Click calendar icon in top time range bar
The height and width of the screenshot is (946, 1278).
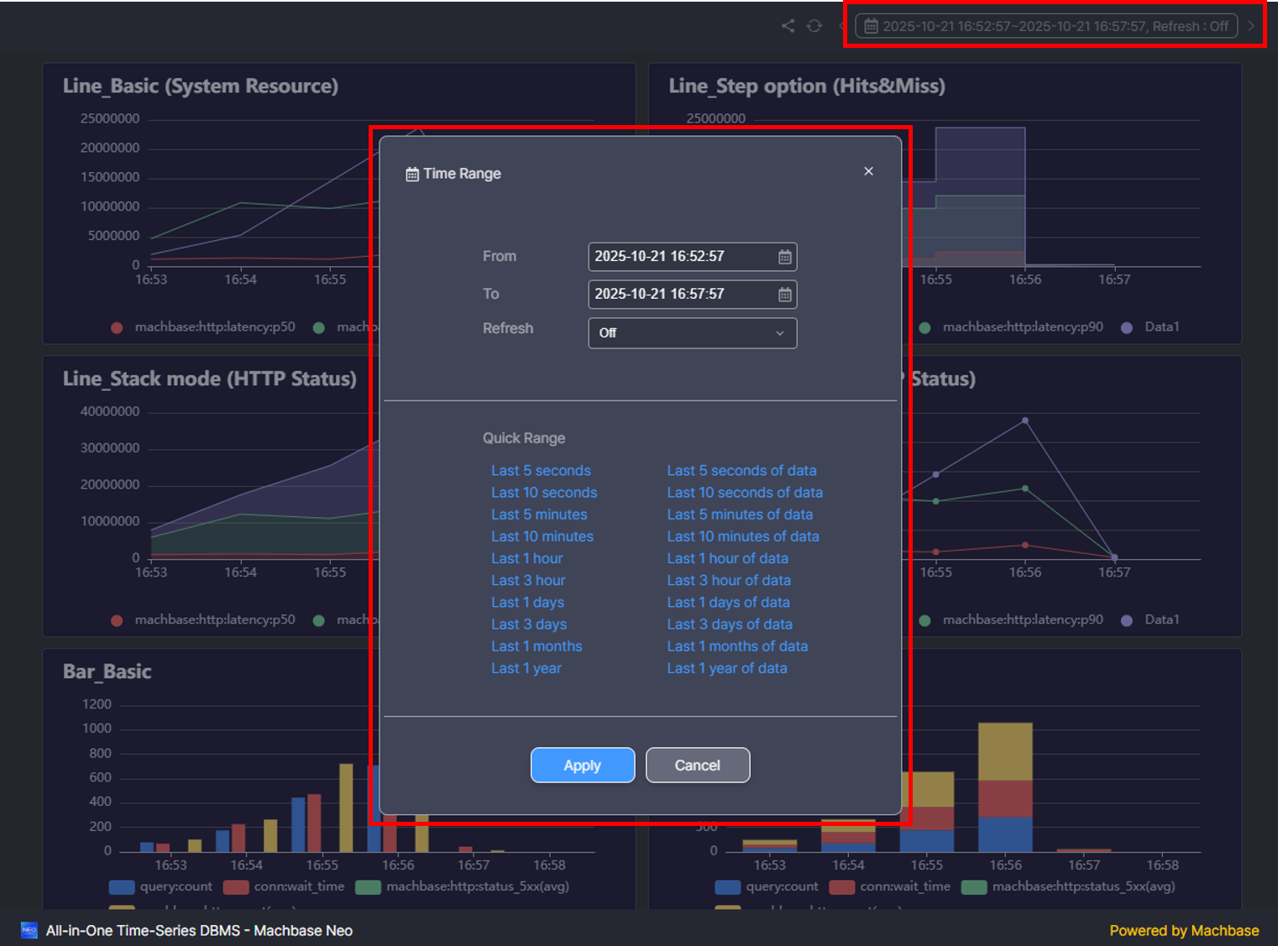(872, 26)
